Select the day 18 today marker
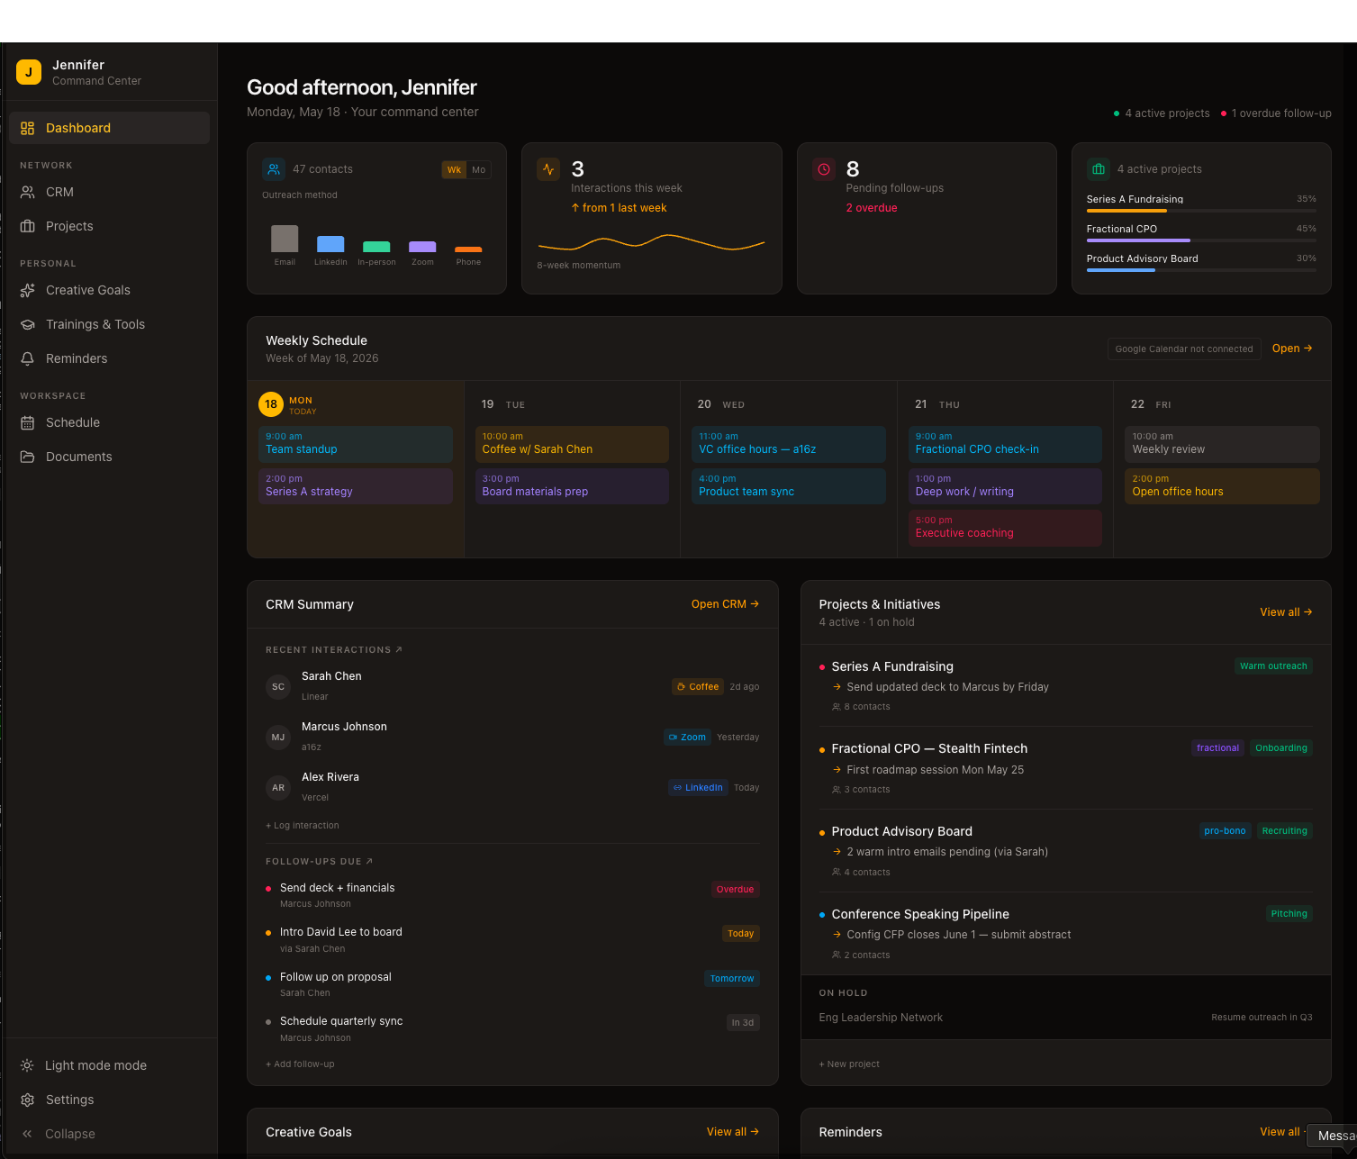 coord(271,404)
